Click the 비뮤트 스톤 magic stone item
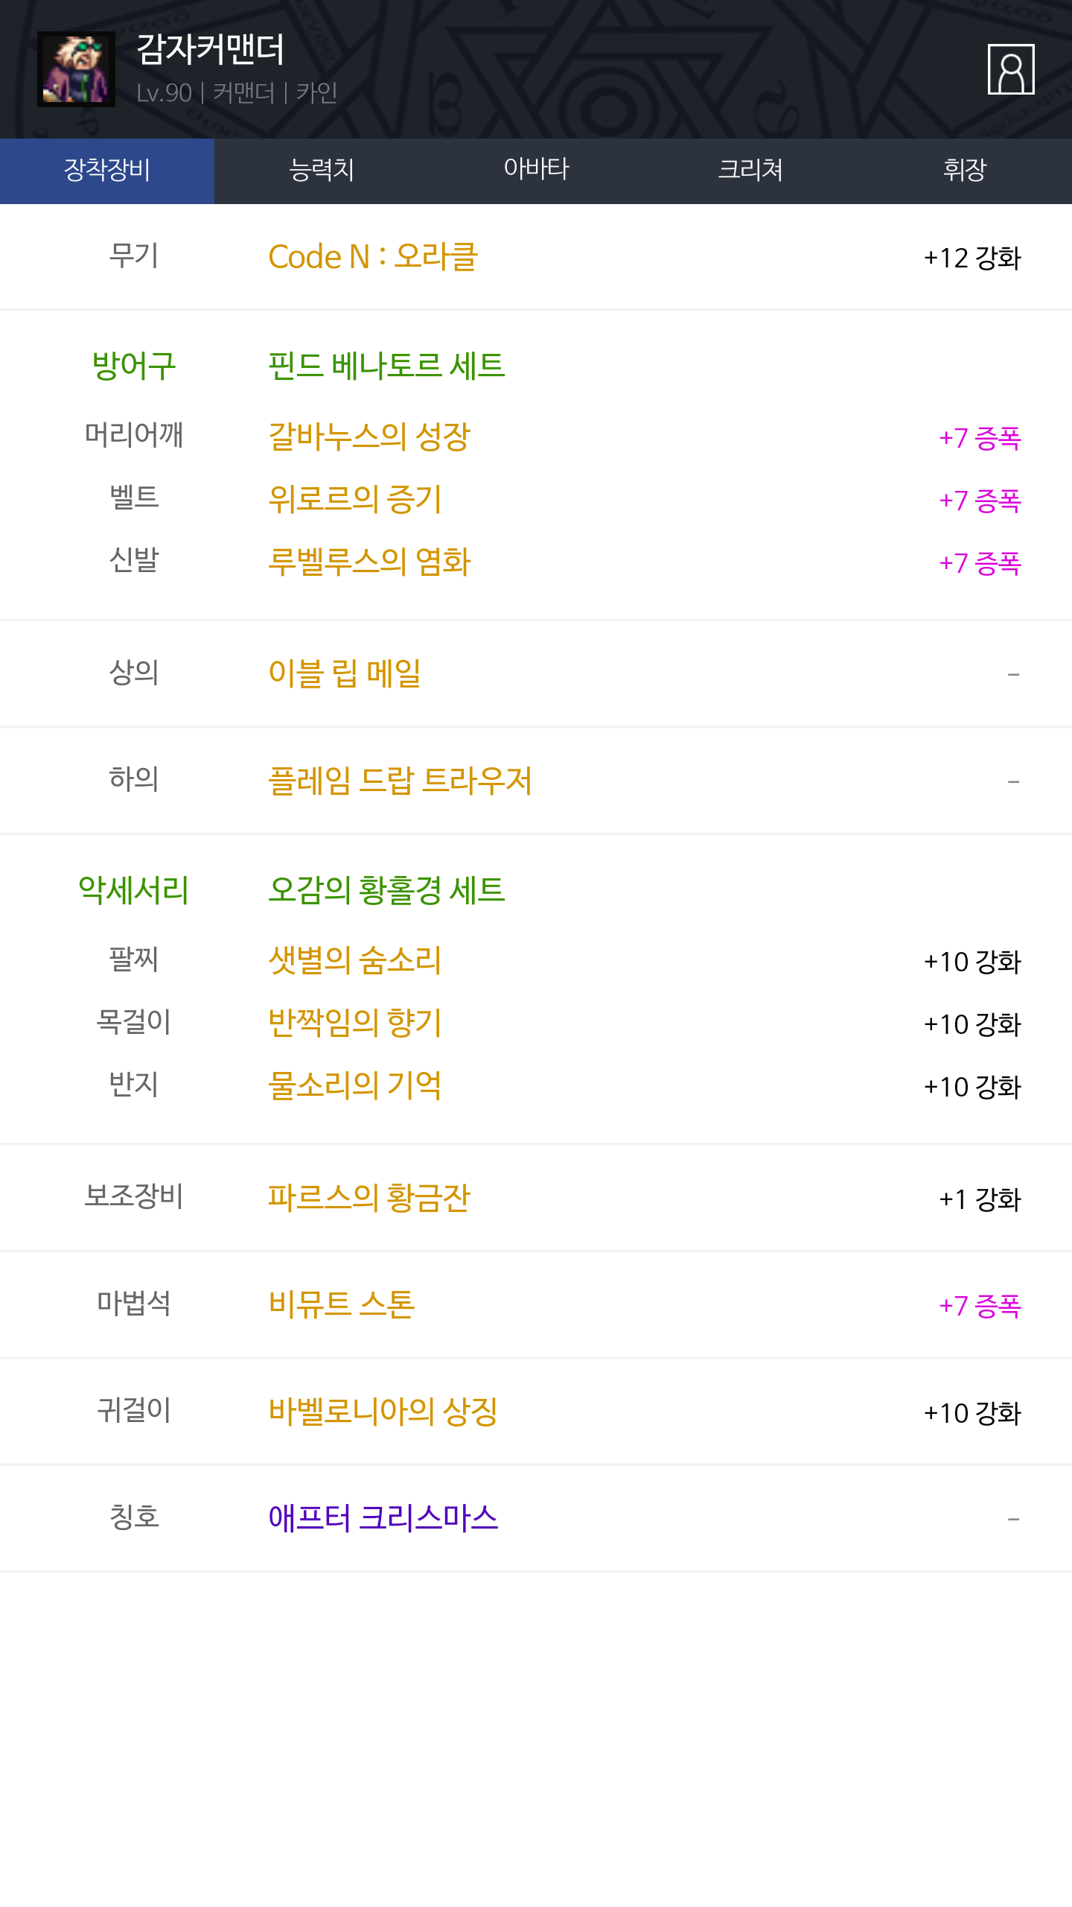Viewport: 1072px width, 1907px height. point(342,1304)
